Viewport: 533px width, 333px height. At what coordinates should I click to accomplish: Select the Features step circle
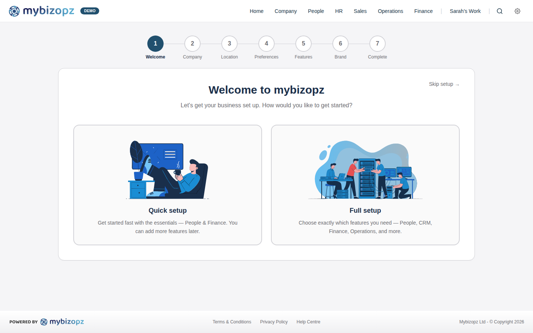point(304,43)
